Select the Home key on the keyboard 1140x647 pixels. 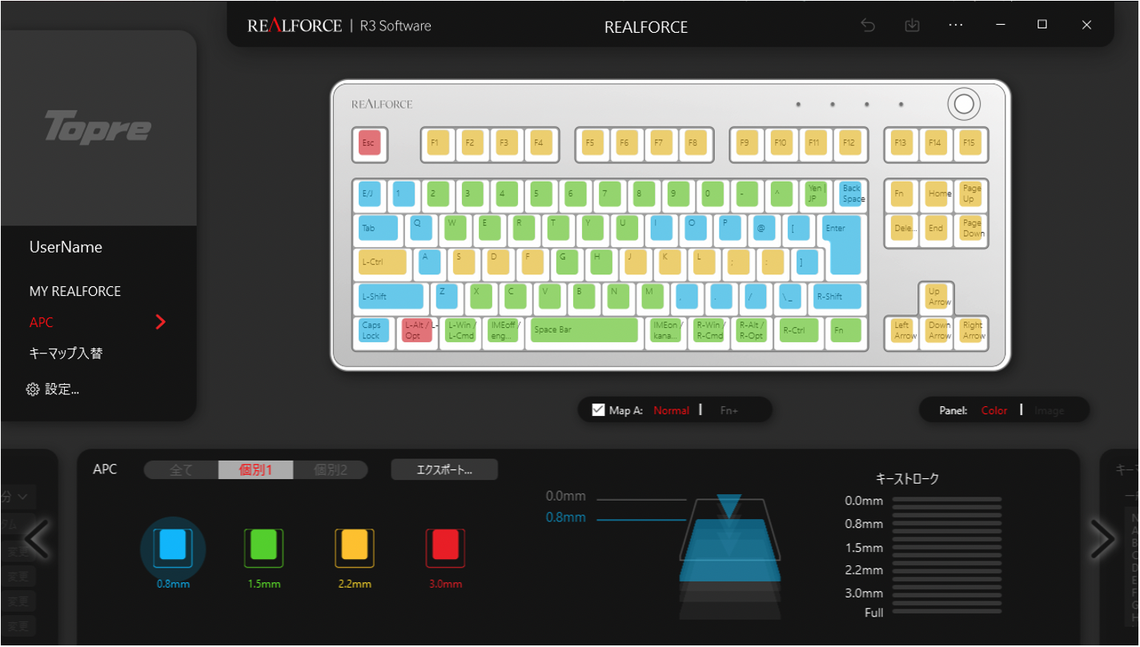click(936, 194)
